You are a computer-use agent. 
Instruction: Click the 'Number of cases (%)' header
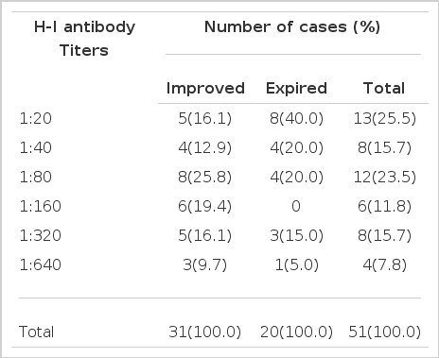(292, 26)
